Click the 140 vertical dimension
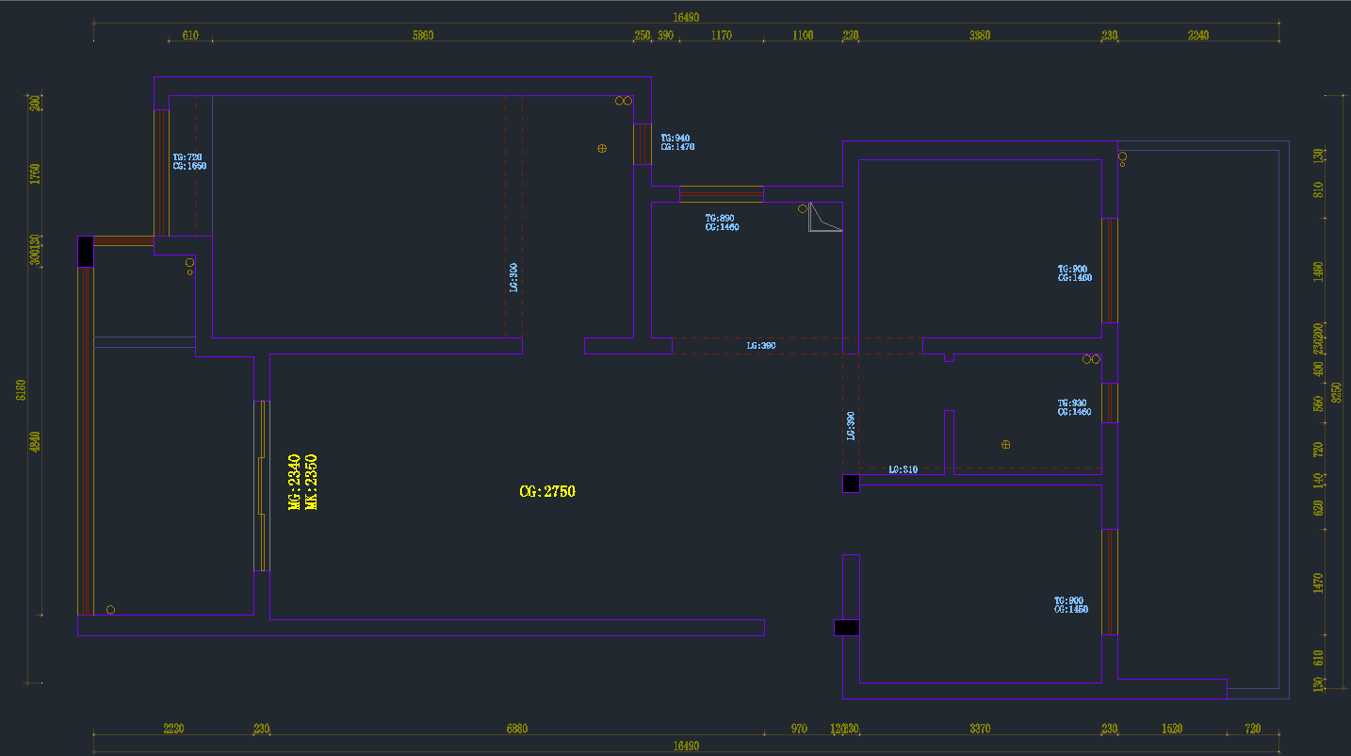 coord(1318,480)
